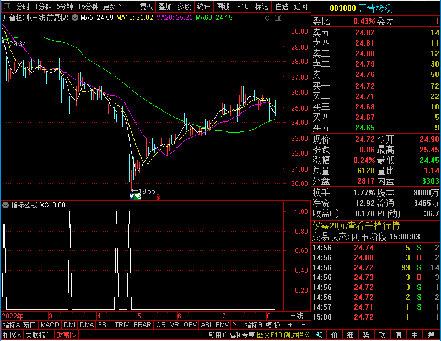The image size is (441, 341).
Task: Open 图文F10 page
Action: click(x=270, y=335)
